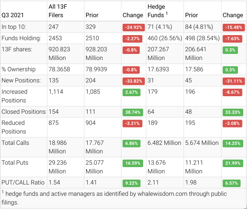The width and height of the screenshot is (247, 209).
Task: Click the footnote superscript next to Hedge Funds
Action: (x=167, y=13)
